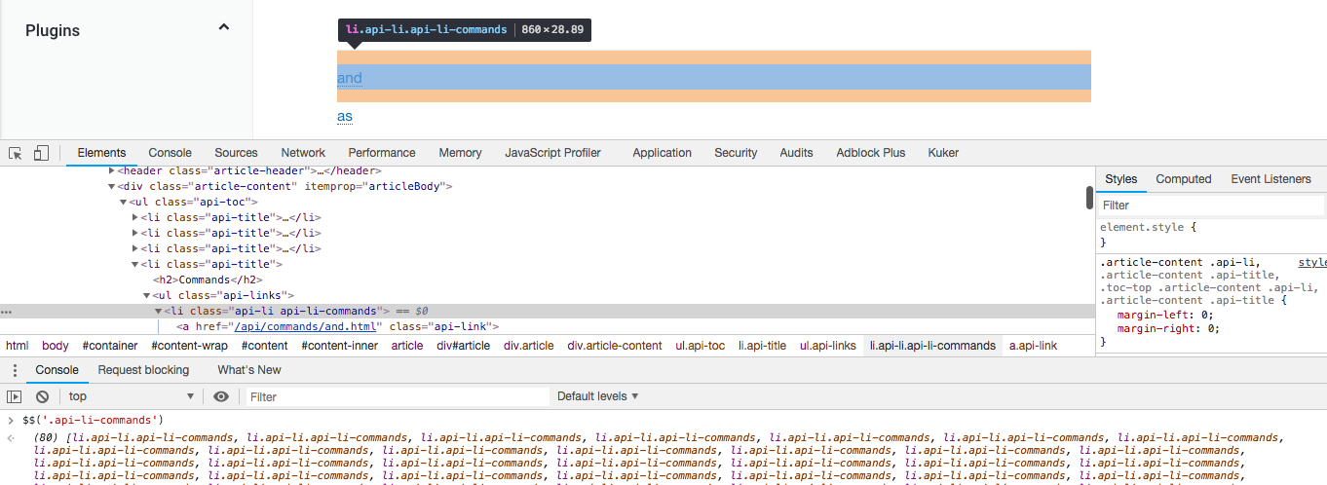Open the Default levels dropdown

tap(597, 396)
